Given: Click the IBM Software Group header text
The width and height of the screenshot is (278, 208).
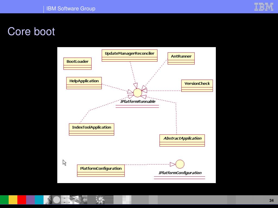Looking at the screenshot, I should (71, 8).
